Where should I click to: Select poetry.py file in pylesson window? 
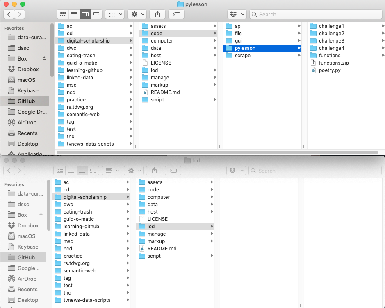330,70
